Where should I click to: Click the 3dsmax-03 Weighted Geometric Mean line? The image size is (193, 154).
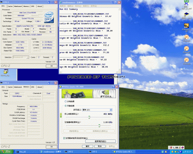85,16
